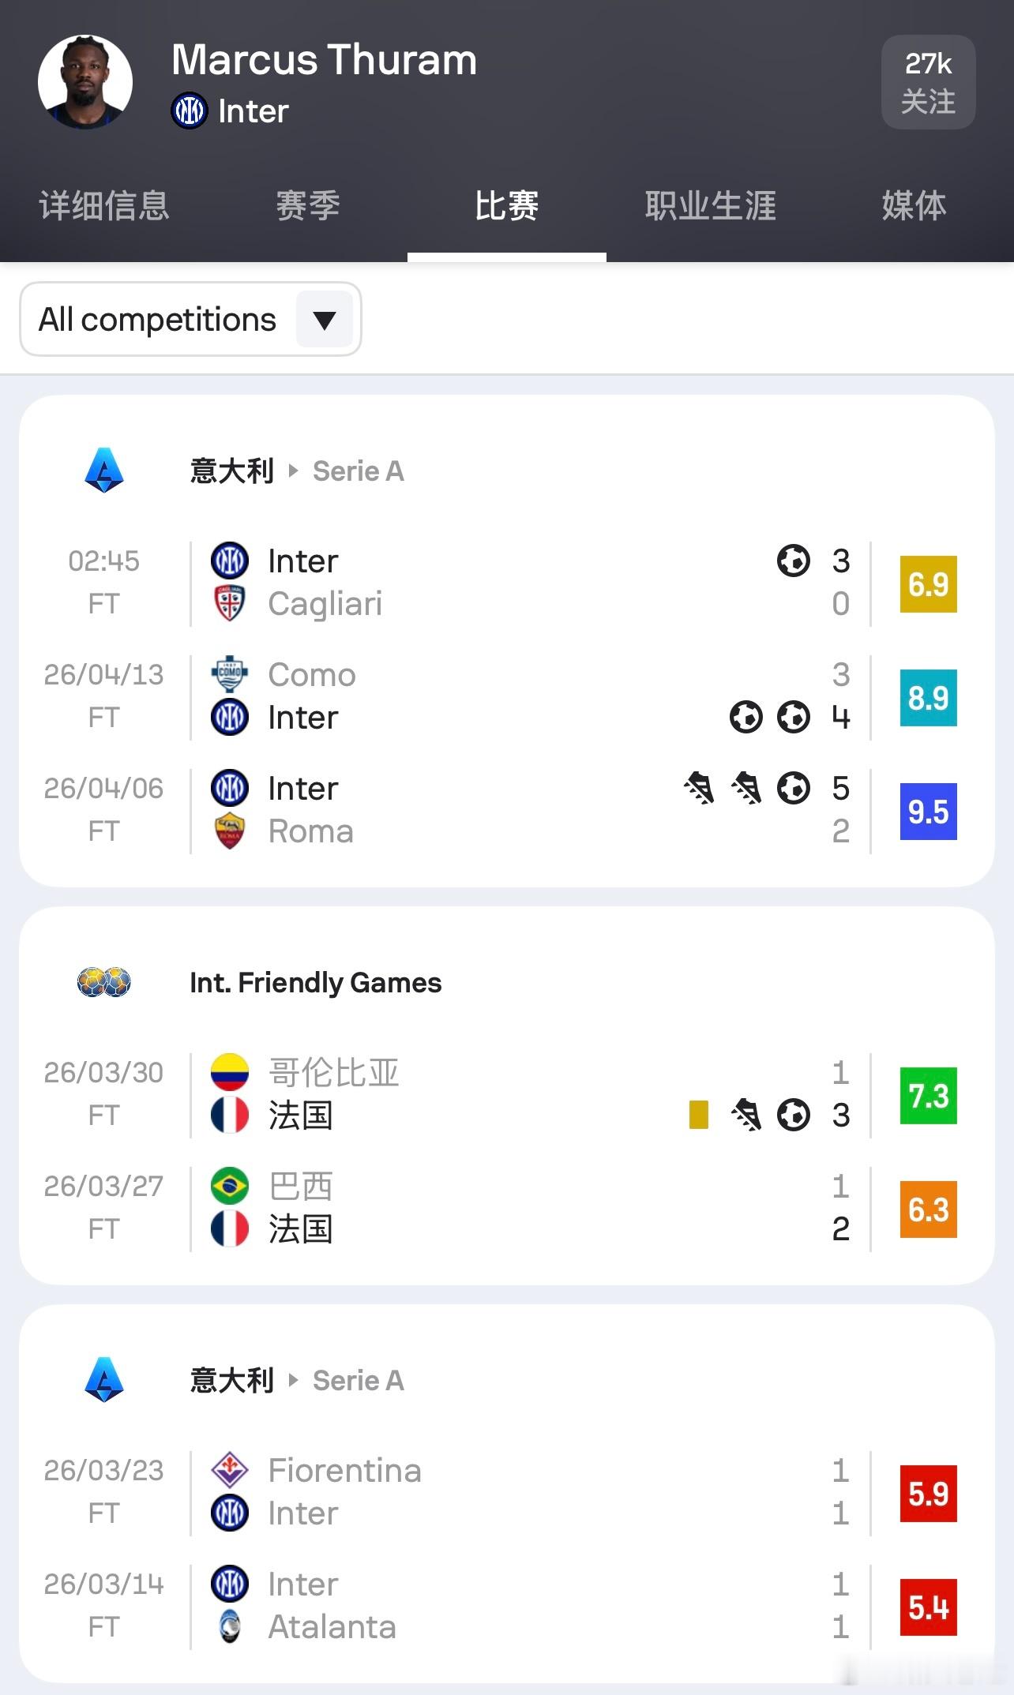This screenshot has height=1695, width=1014.
Task: Click Marcus Thuram's profile photo
Action: (85, 82)
